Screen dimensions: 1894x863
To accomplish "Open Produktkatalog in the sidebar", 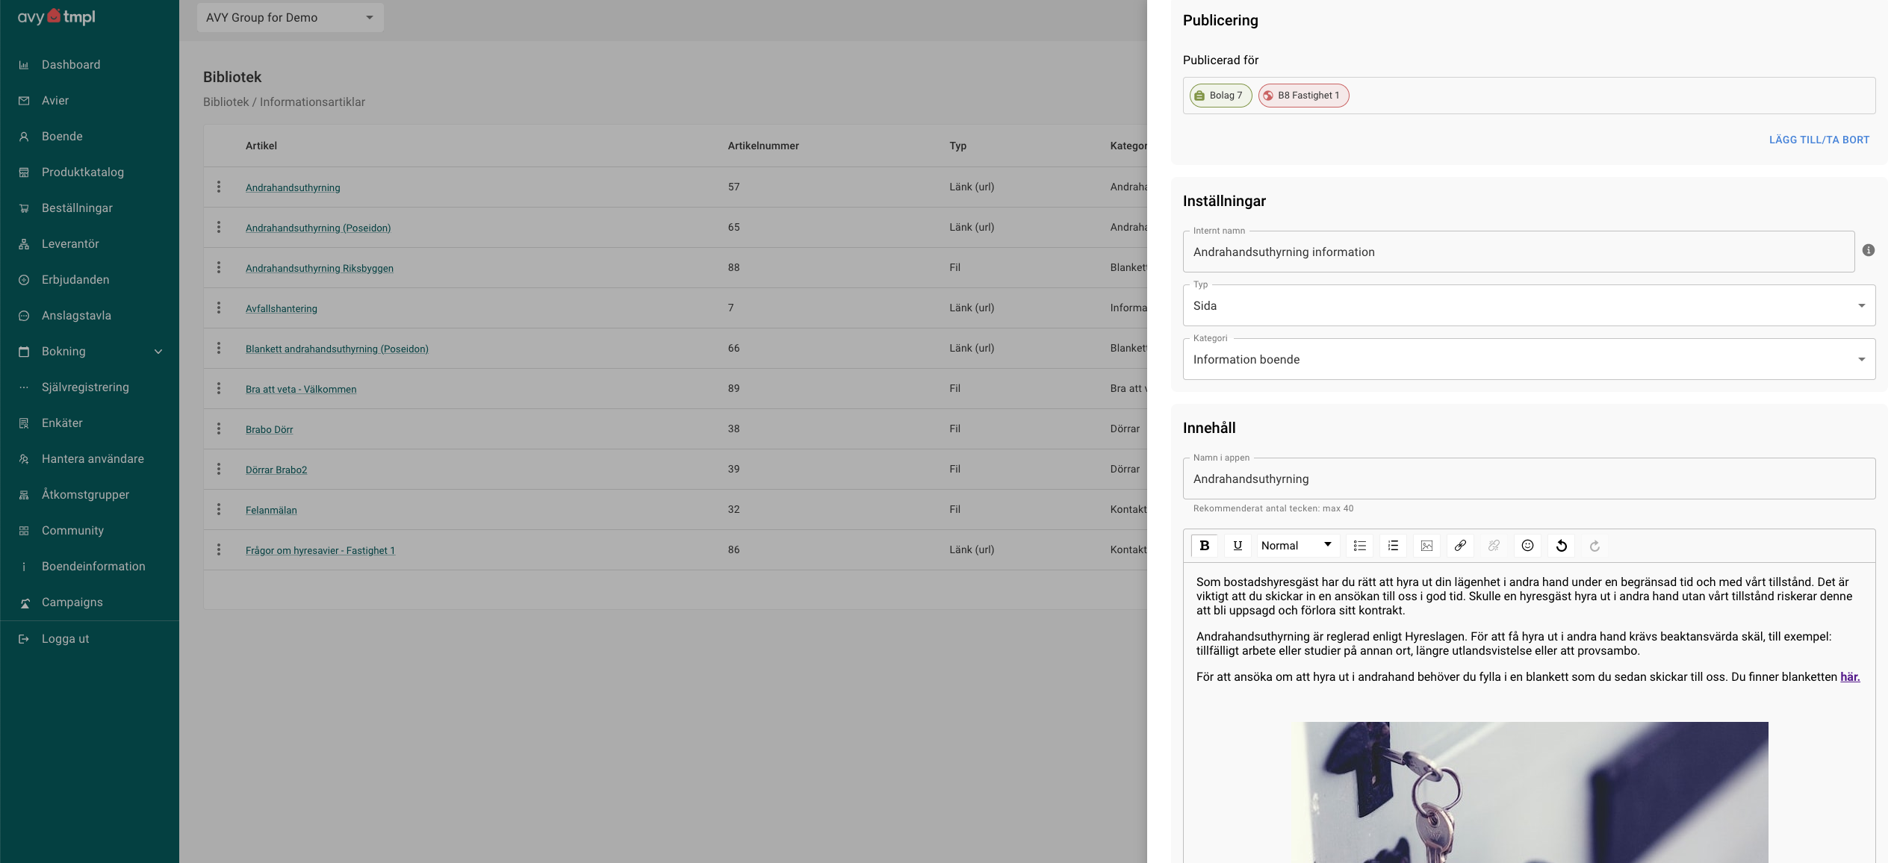I will tap(90, 172).
